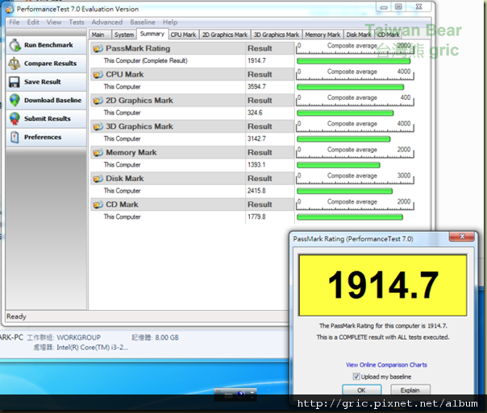The height and width of the screenshot is (413, 487).
Task: Switch to the System tab
Action: tap(124, 35)
